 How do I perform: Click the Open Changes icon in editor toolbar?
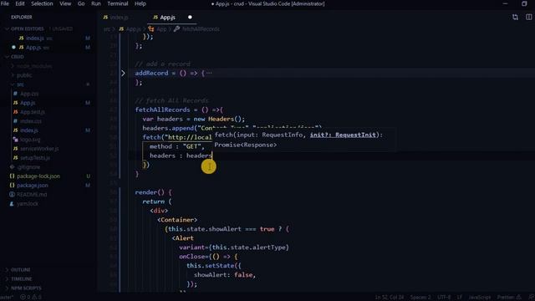515,17
